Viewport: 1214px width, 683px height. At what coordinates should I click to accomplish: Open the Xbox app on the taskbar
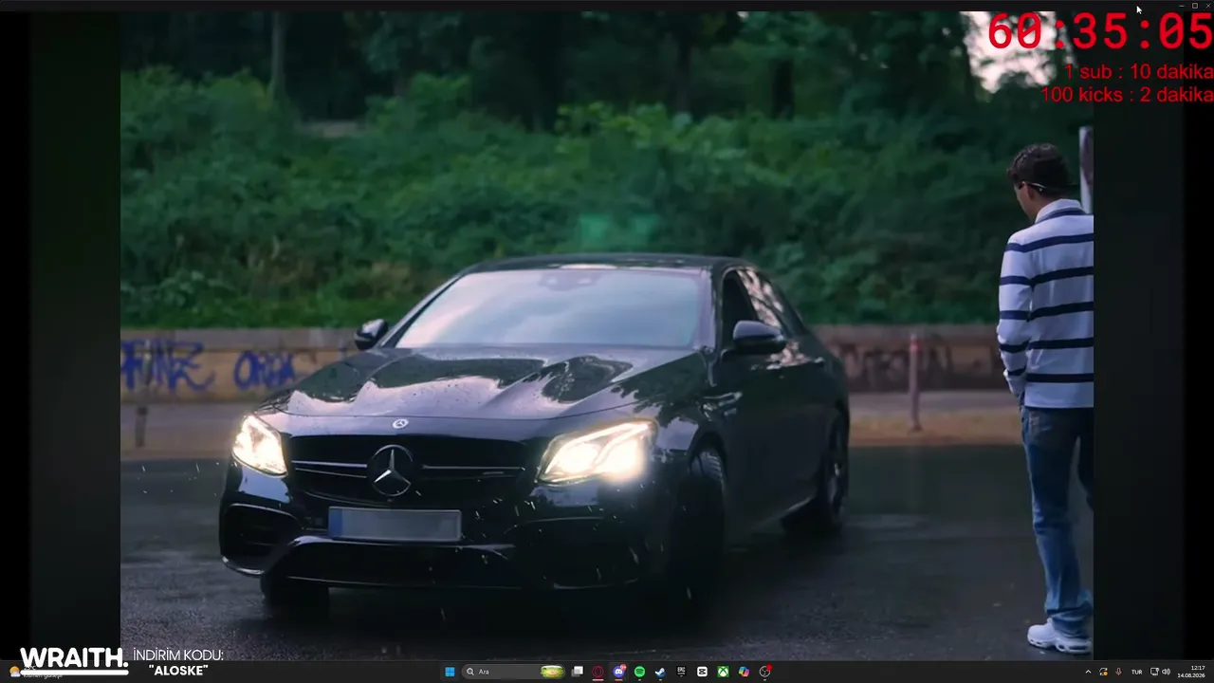coord(723,672)
